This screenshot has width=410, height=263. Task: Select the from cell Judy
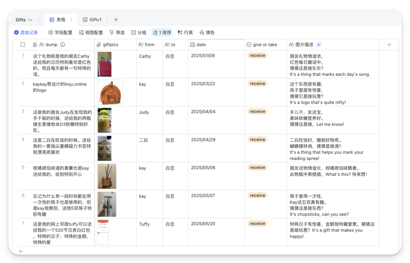click(x=149, y=120)
